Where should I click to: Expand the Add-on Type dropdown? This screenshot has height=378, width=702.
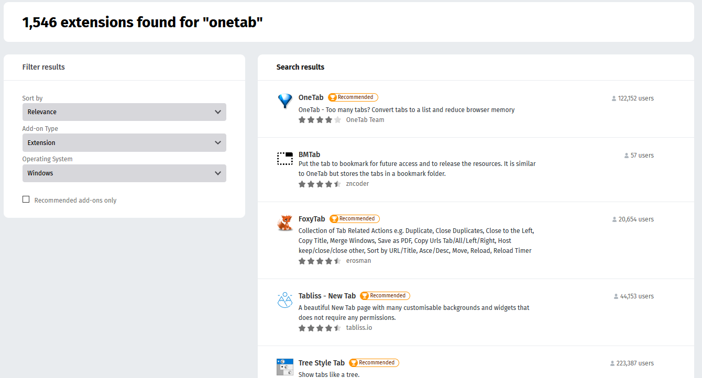click(124, 142)
